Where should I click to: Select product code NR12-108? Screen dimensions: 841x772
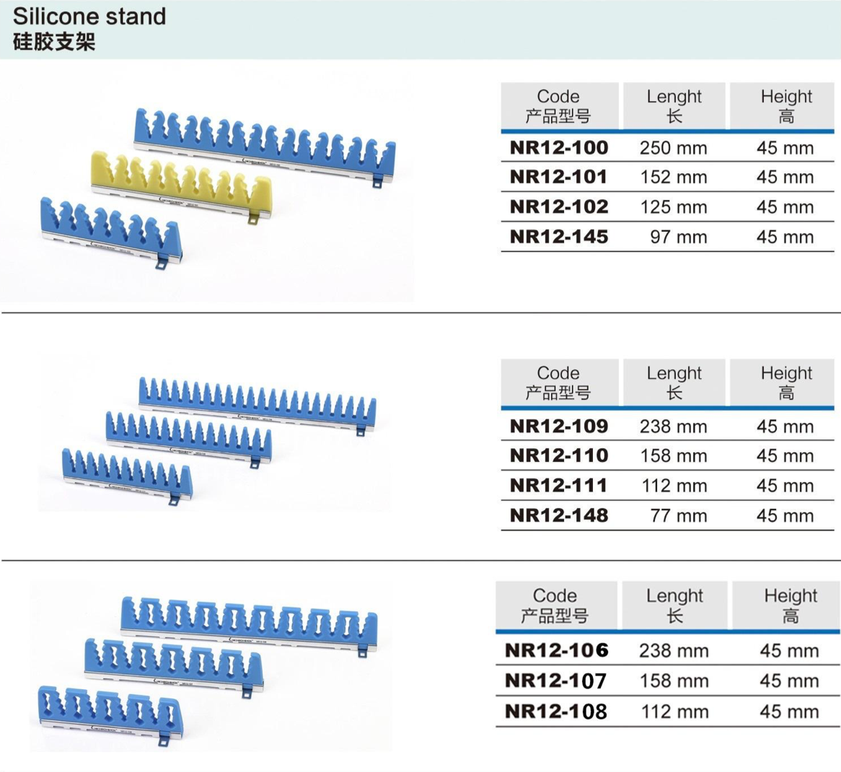(x=556, y=711)
